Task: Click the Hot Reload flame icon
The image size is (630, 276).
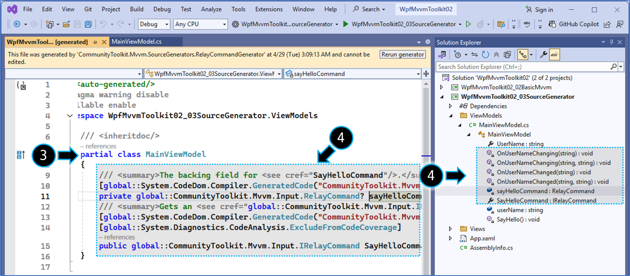Action: [x=480, y=24]
